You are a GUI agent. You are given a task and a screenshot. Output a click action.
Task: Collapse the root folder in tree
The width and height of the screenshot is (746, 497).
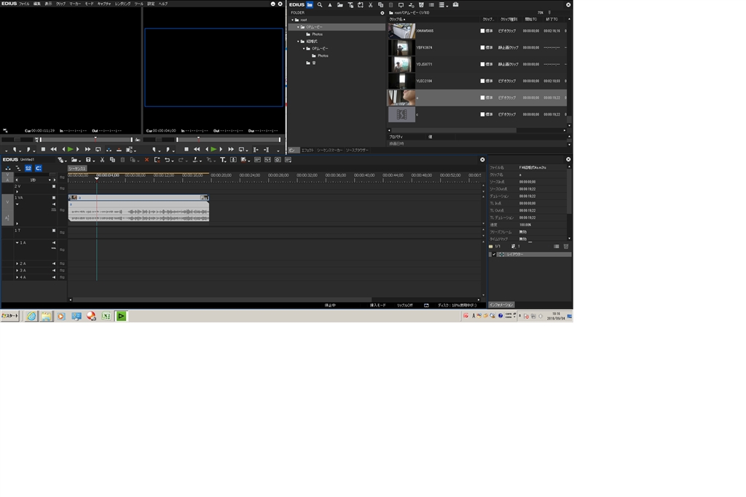293,20
